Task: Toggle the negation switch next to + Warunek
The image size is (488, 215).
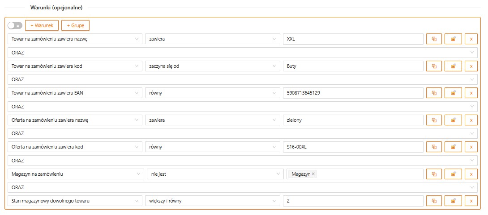Action: (15, 26)
